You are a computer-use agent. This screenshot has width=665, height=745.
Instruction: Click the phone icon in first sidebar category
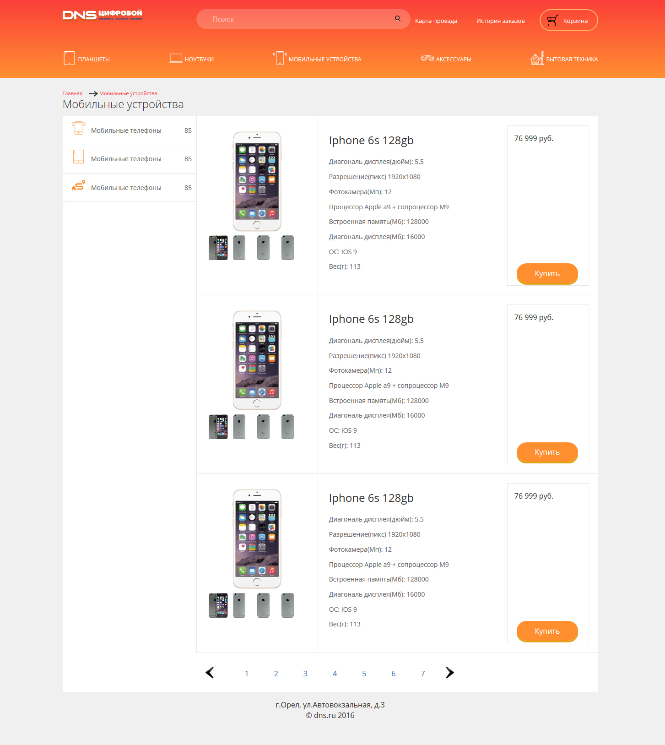point(79,128)
